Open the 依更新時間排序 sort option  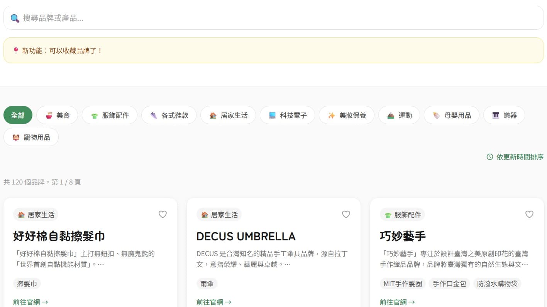click(x=515, y=157)
